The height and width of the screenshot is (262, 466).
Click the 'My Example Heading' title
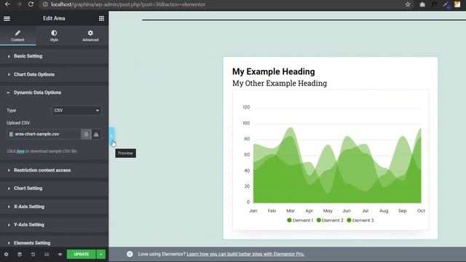pos(274,71)
